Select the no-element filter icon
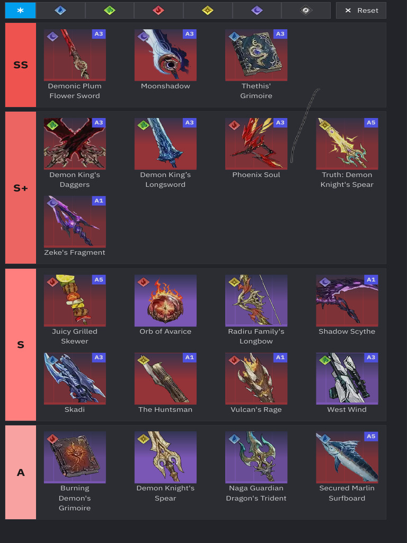The width and height of the screenshot is (407, 543). coord(306,11)
